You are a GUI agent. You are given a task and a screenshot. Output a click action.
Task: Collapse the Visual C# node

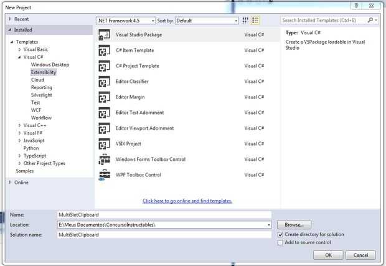pyautogui.click(x=19, y=57)
